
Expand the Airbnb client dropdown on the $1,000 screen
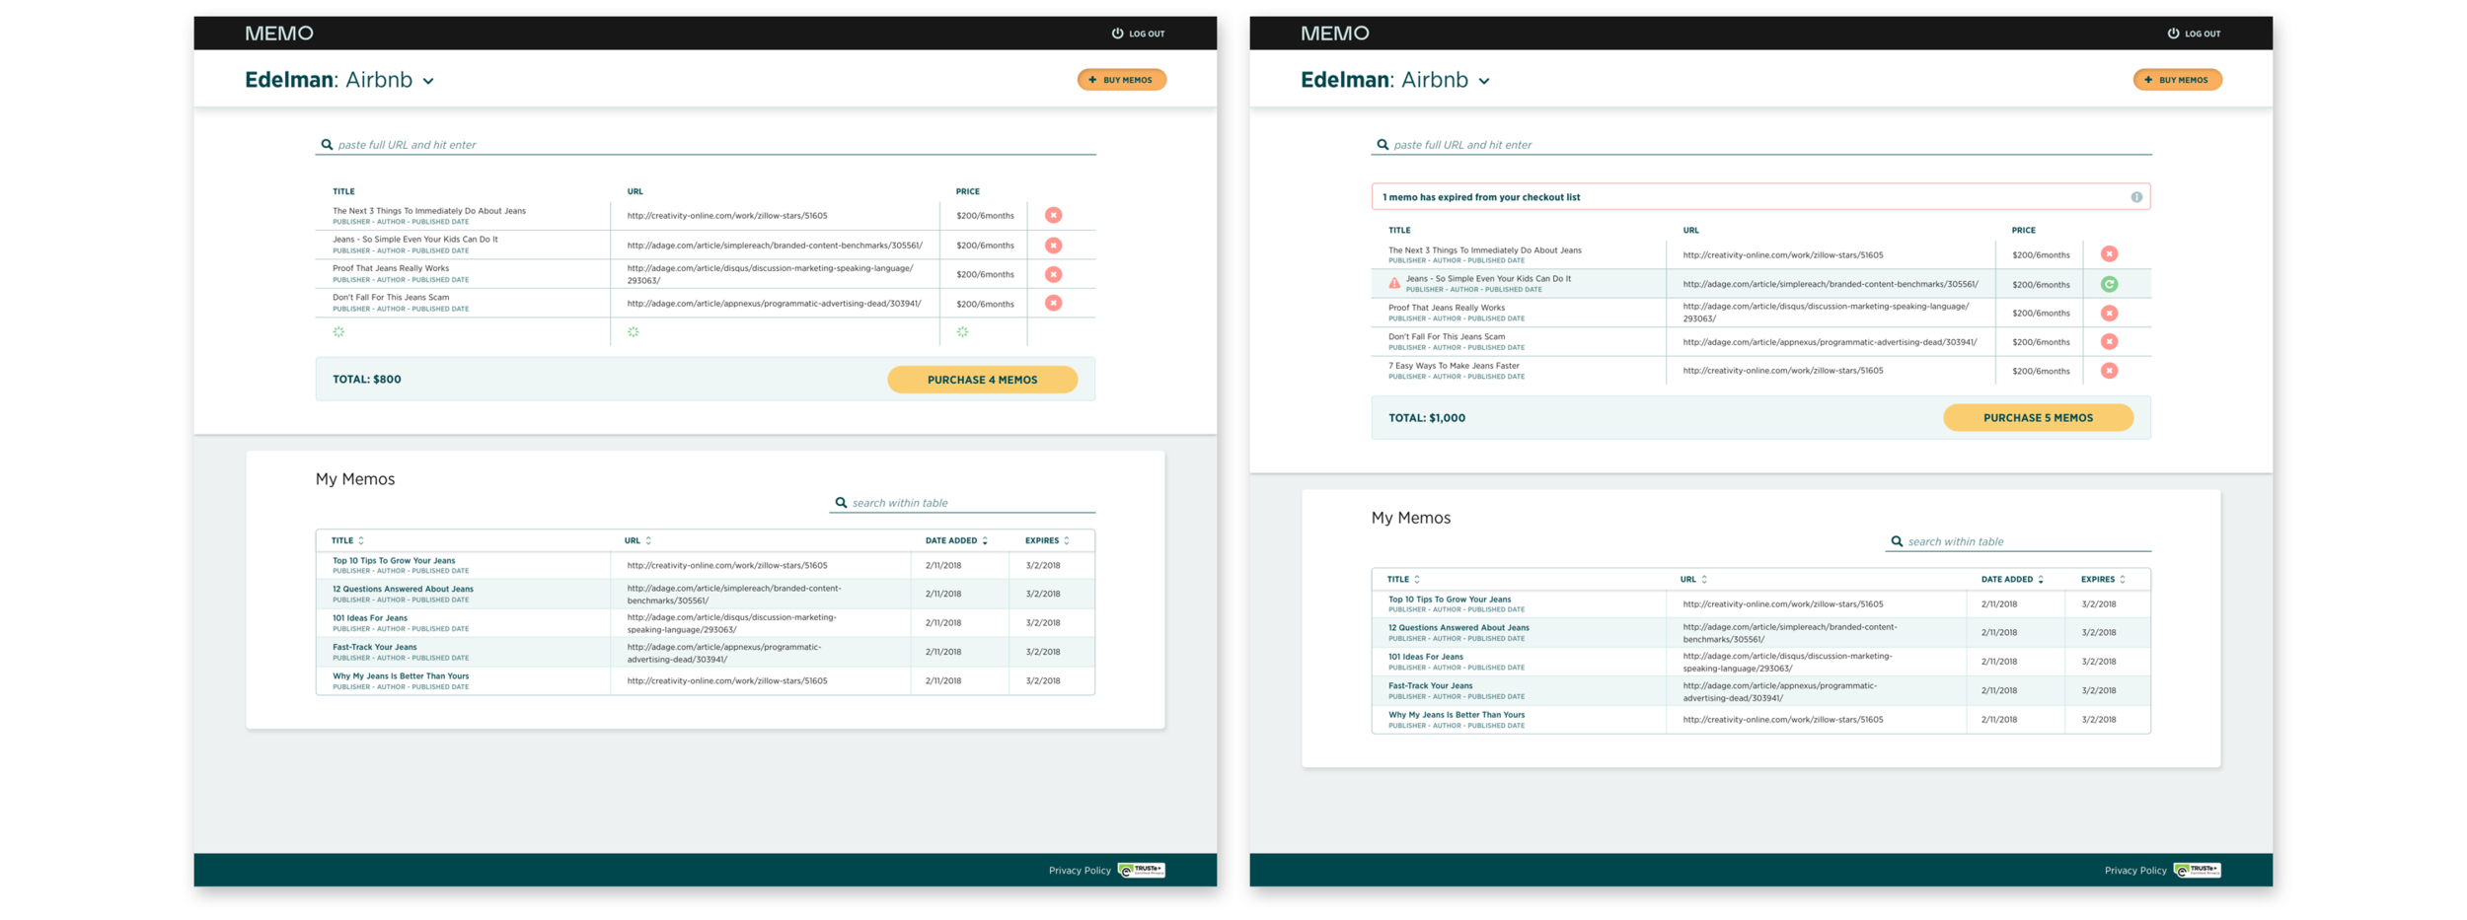[x=1484, y=81]
